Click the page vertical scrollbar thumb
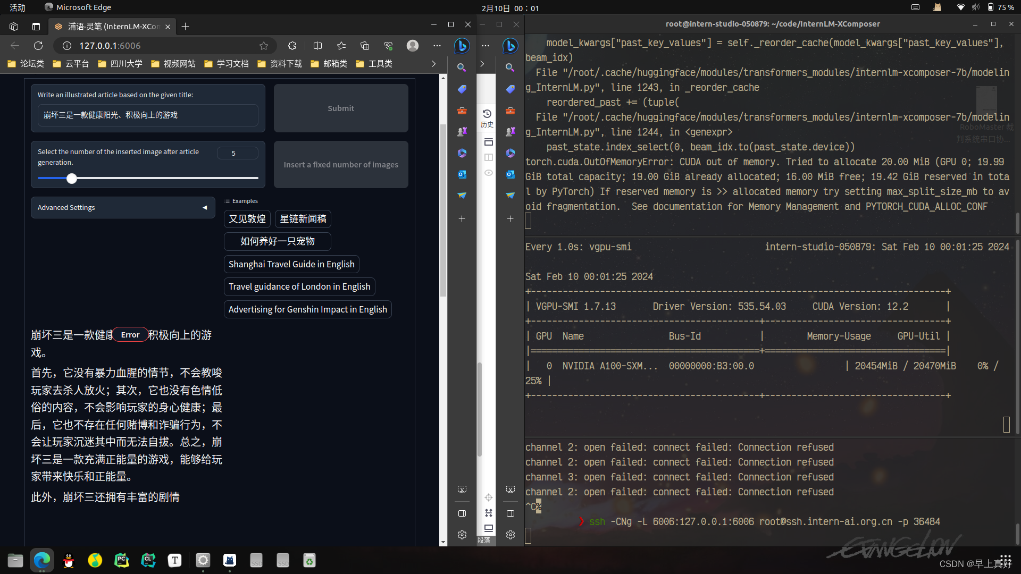Viewport: 1021px width, 574px height. pyautogui.click(x=443, y=210)
